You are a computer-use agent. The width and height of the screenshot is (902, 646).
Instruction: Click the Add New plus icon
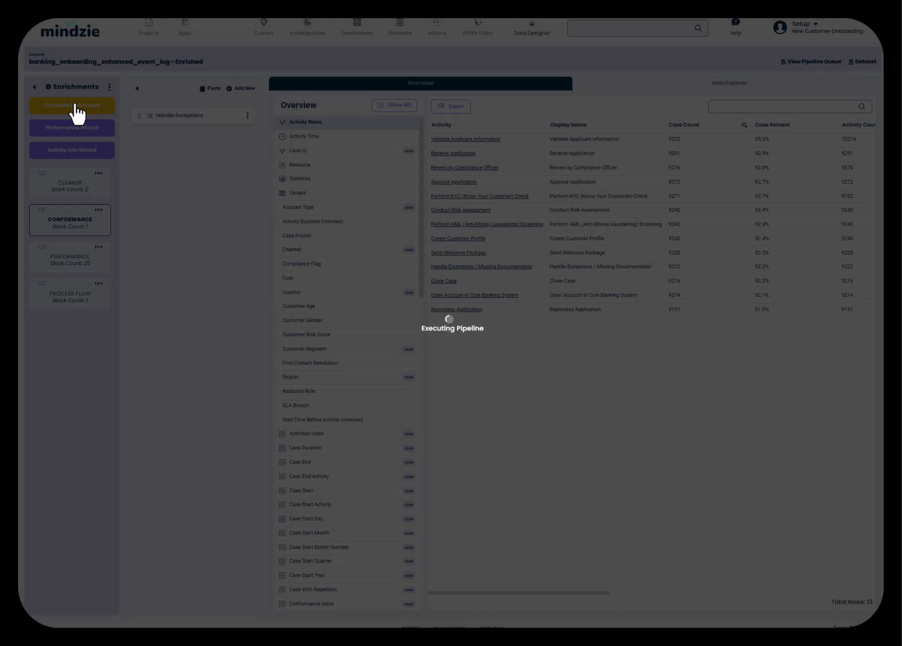coord(229,89)
